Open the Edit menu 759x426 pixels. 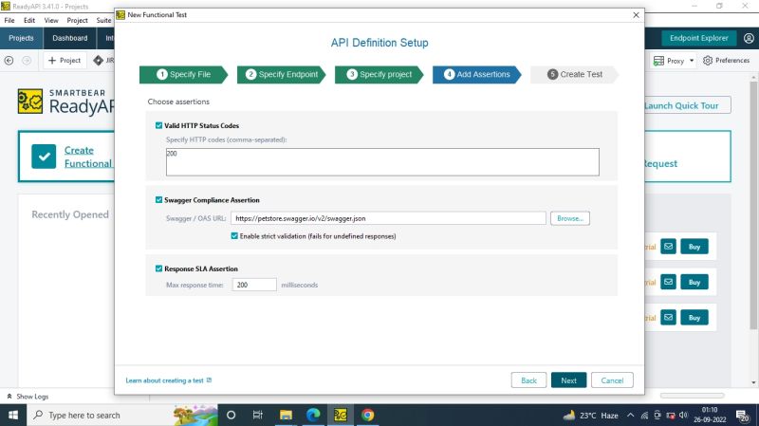coord(29,20)
